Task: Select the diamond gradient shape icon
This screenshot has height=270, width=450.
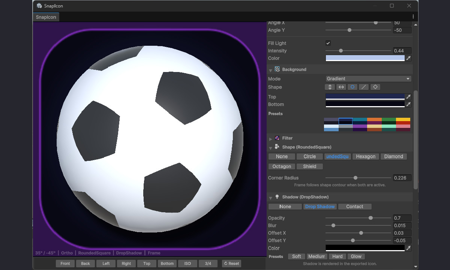Action: [375, 87]
